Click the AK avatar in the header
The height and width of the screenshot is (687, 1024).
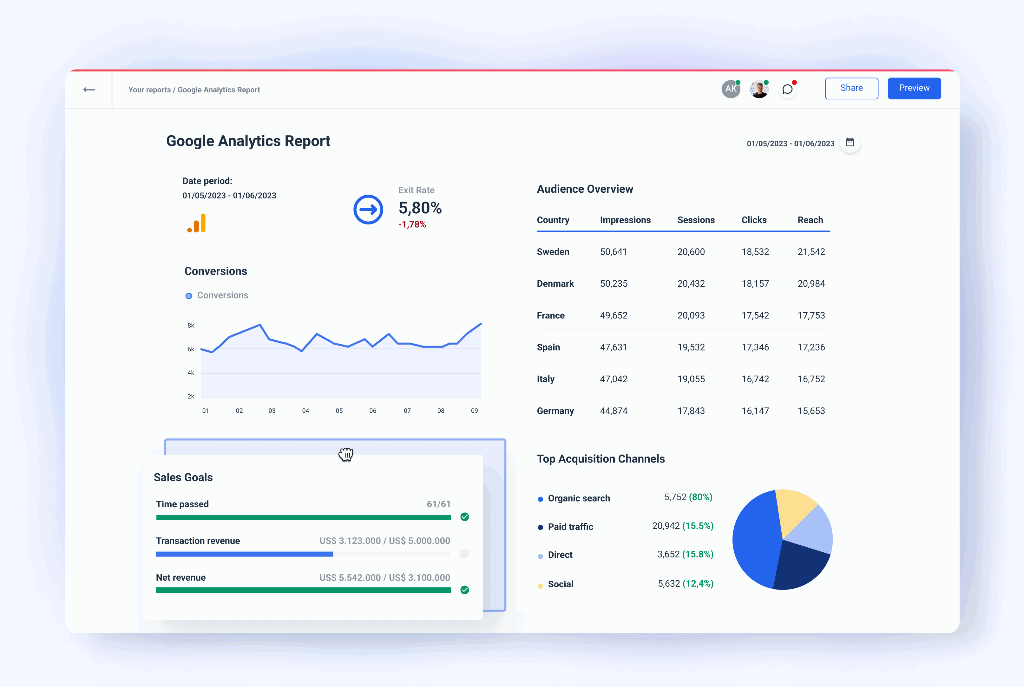[730, 89]
